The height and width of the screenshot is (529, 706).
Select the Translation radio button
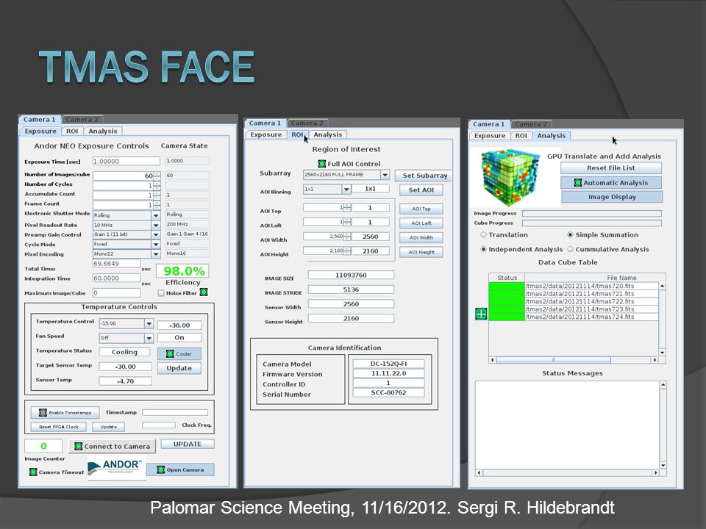(484, 235)
